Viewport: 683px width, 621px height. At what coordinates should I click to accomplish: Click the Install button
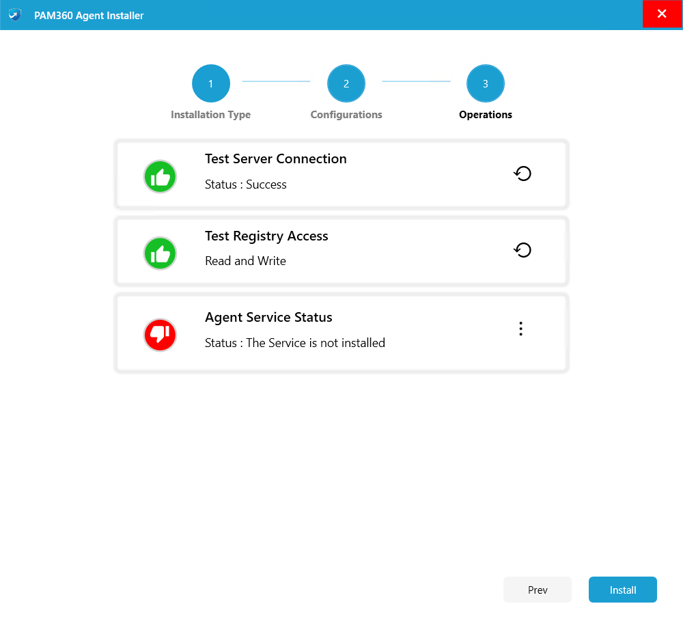[622, 590]
